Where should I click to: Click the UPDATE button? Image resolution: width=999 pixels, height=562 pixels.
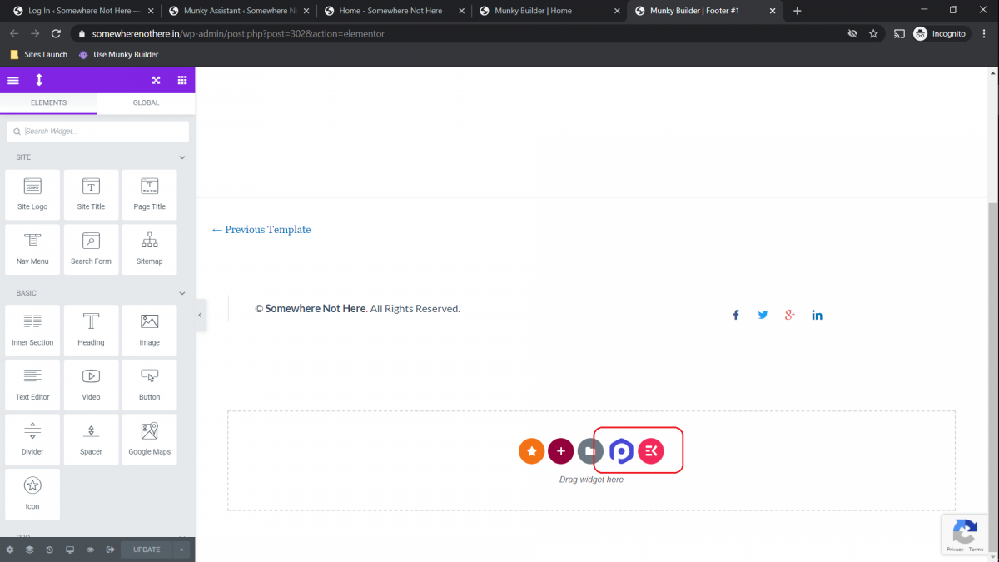pos(147,550)
